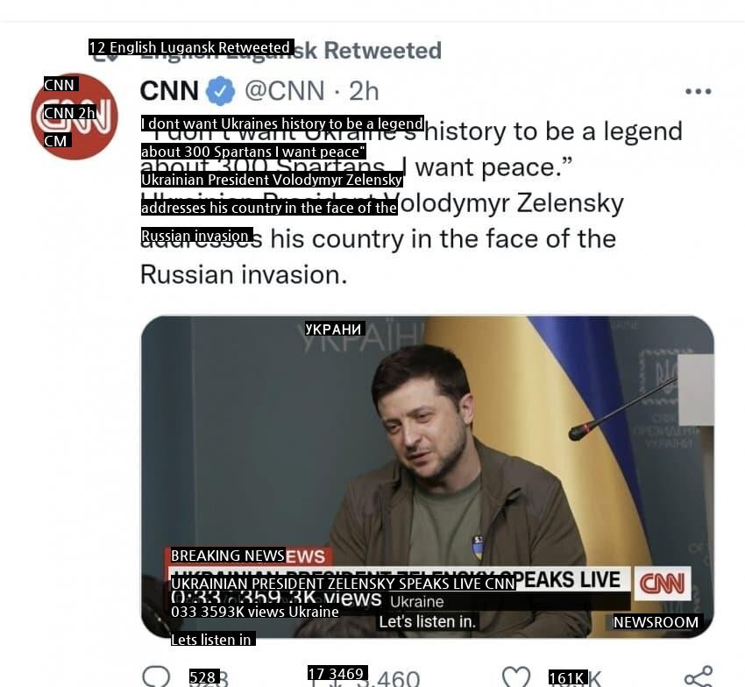This screenshot has height=687, width=745.
Task: Open the "2h" tweet timestamp
Action: pyautogui.click(x=365, y=91)
